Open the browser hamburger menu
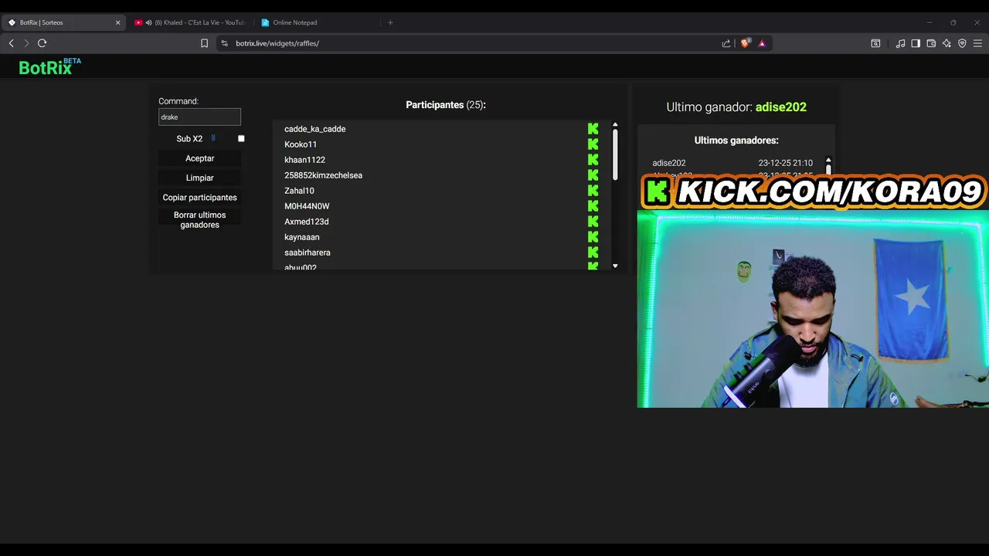This screenshot has height=556, width=989. (977, 43)
